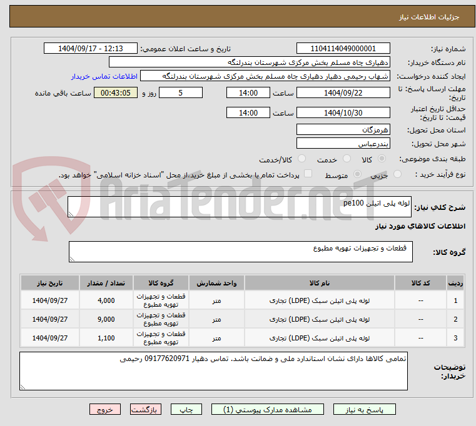Click the بازگشت back button
476x426 pixels.
coord(145,409)
